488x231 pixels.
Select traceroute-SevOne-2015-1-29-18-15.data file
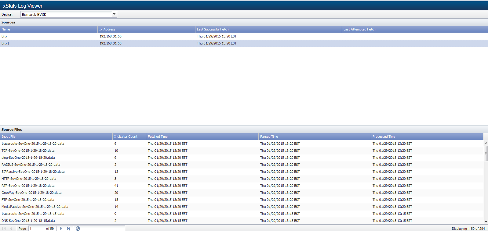click(242, 214)
